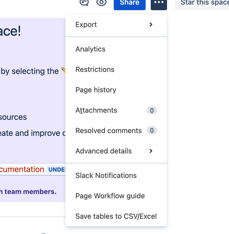The width and height of the screenshot is (229, 234).
Task: Open Page Workflow guide
Action: [116, 196]
